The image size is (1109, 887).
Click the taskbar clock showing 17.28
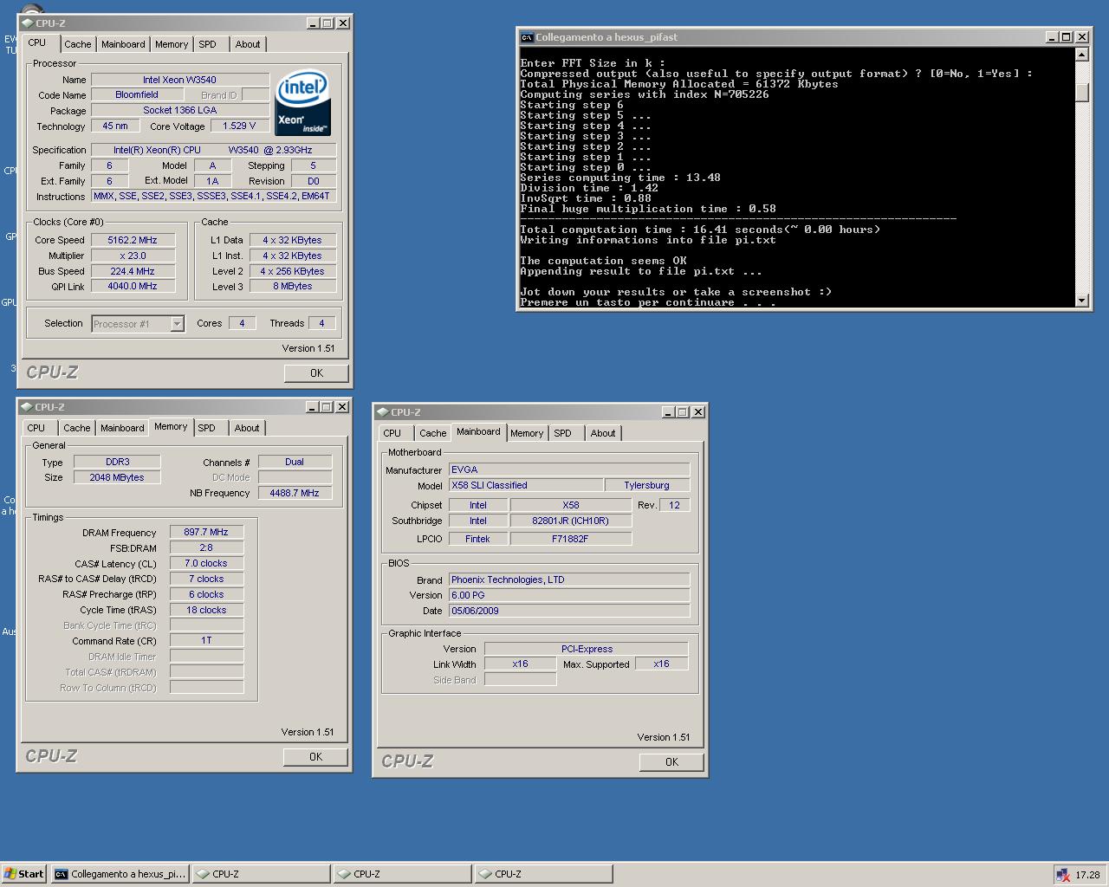point(1087,875)
